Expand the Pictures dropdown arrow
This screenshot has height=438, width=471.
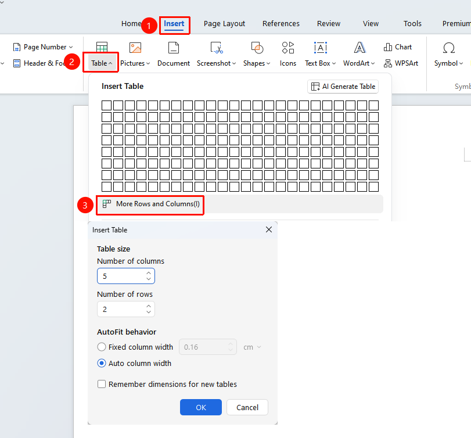tap(148, 63)
